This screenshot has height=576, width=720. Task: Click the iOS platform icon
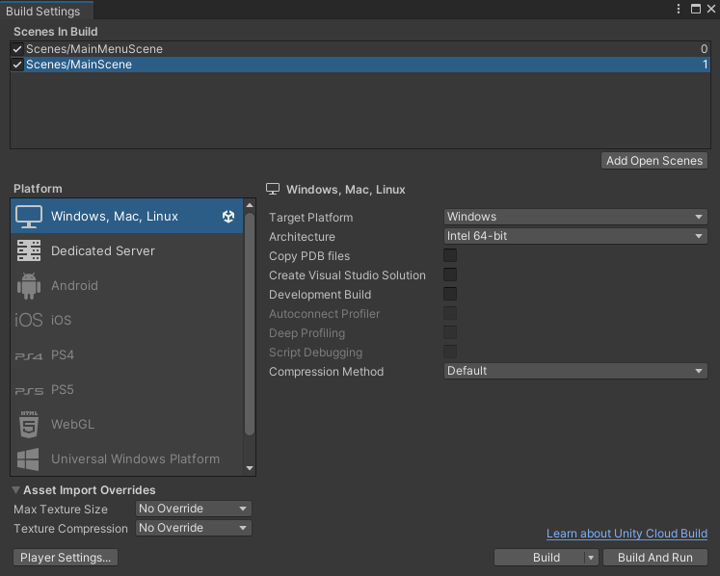point(29,320)
